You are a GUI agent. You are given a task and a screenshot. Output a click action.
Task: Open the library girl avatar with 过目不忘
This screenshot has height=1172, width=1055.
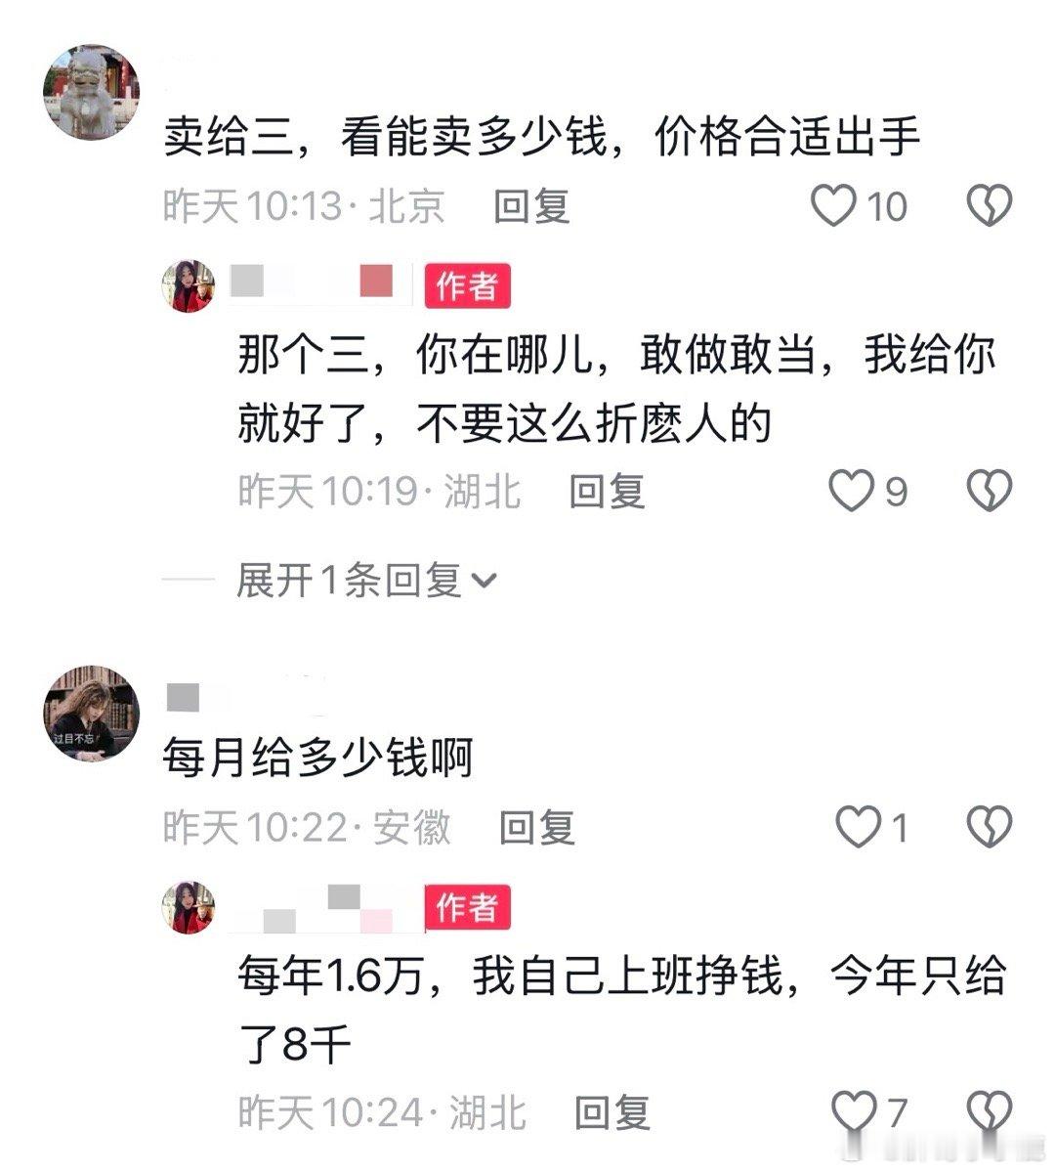point(91,713)
